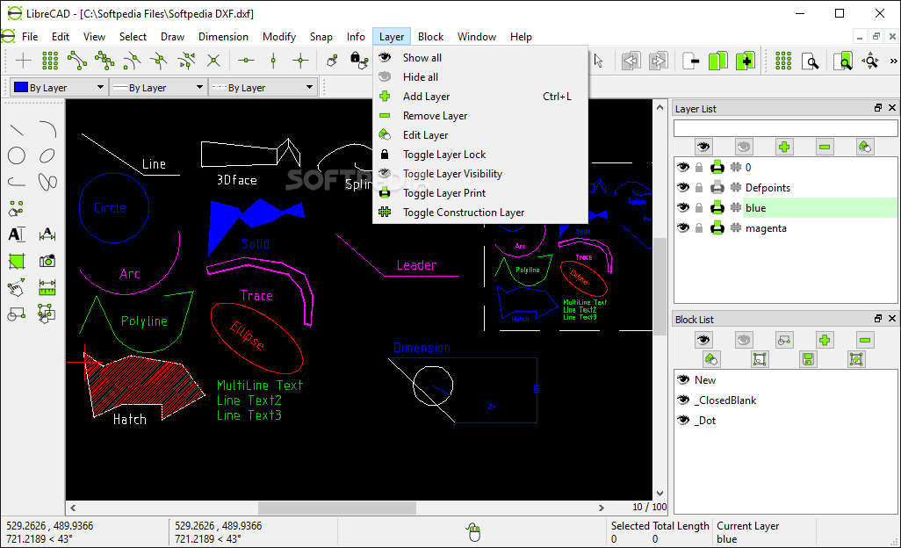The image size is (901, 548).
Task: Open the Text tool
Action: click(17, 234)
